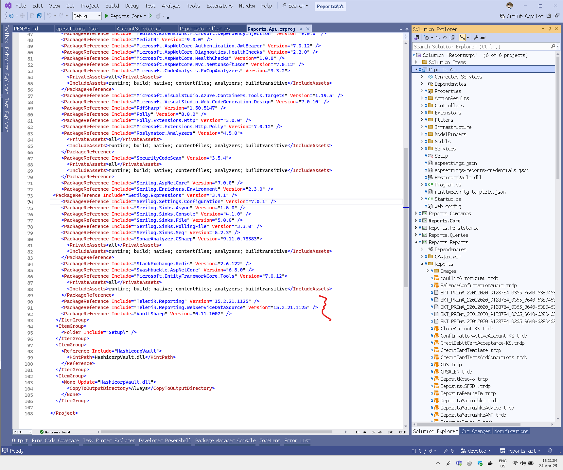
Task: Click the Search Solution Explorer input field
Action: click(481, 46)
